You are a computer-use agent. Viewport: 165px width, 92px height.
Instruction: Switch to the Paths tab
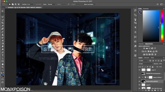tap(152, 58)
